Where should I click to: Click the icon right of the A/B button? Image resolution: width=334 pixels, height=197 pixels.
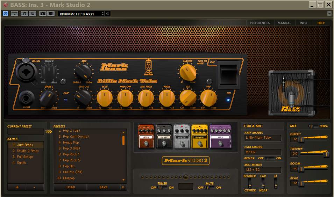click(51, 14)
